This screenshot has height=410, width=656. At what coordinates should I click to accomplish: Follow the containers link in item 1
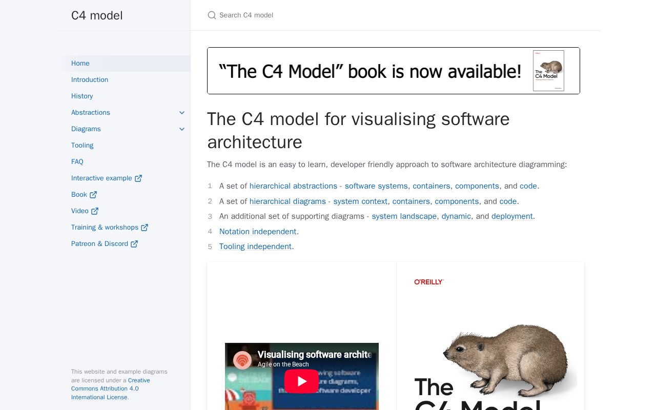tap(432, 186)
